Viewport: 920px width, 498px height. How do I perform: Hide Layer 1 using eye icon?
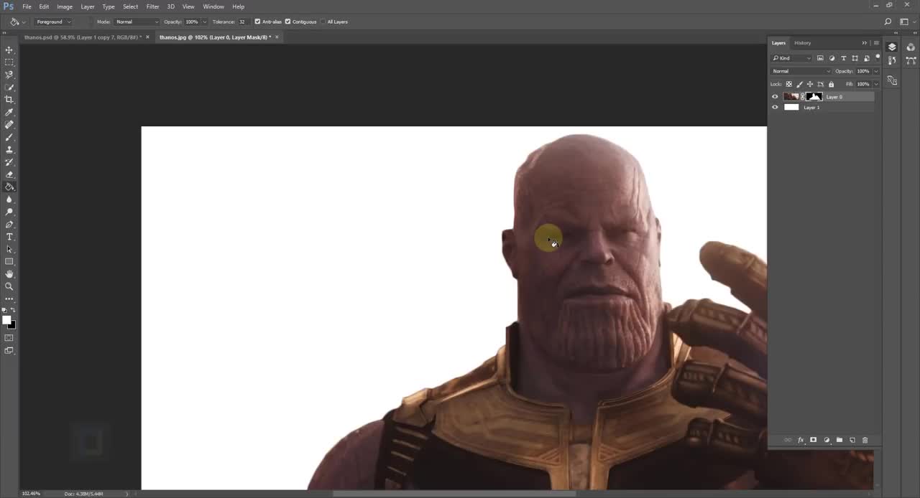click(x=775, y=108)
